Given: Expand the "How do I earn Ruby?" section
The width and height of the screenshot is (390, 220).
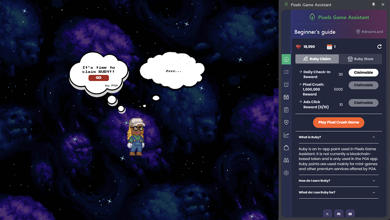Looking at the screenshot, I should click(x=374, y=181).
